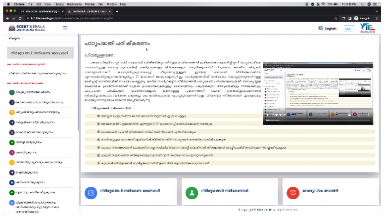Toggle the hamburger sidebar menu
Screen dimensions: 386x216
click(x=65, y=28)
